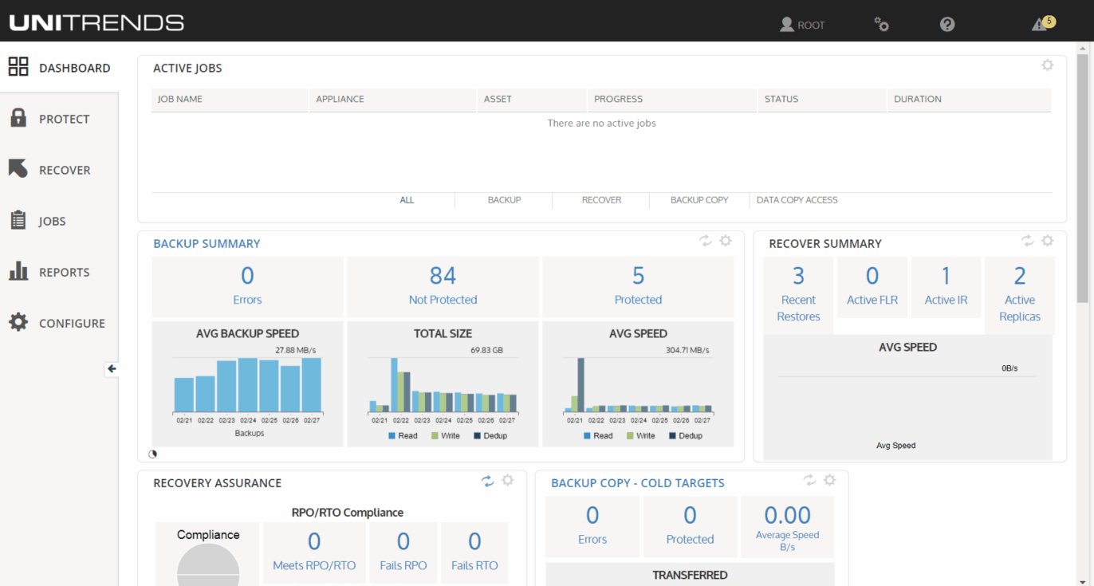
Task: Open the 2 Active Replicas tile
Action: tap(1020, 295)
